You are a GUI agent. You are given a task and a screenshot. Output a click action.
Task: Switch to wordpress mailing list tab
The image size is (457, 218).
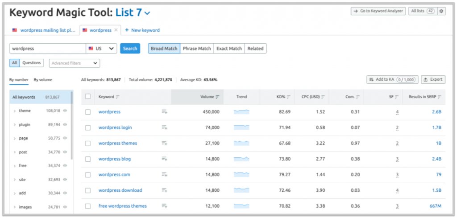coord(44,30)
